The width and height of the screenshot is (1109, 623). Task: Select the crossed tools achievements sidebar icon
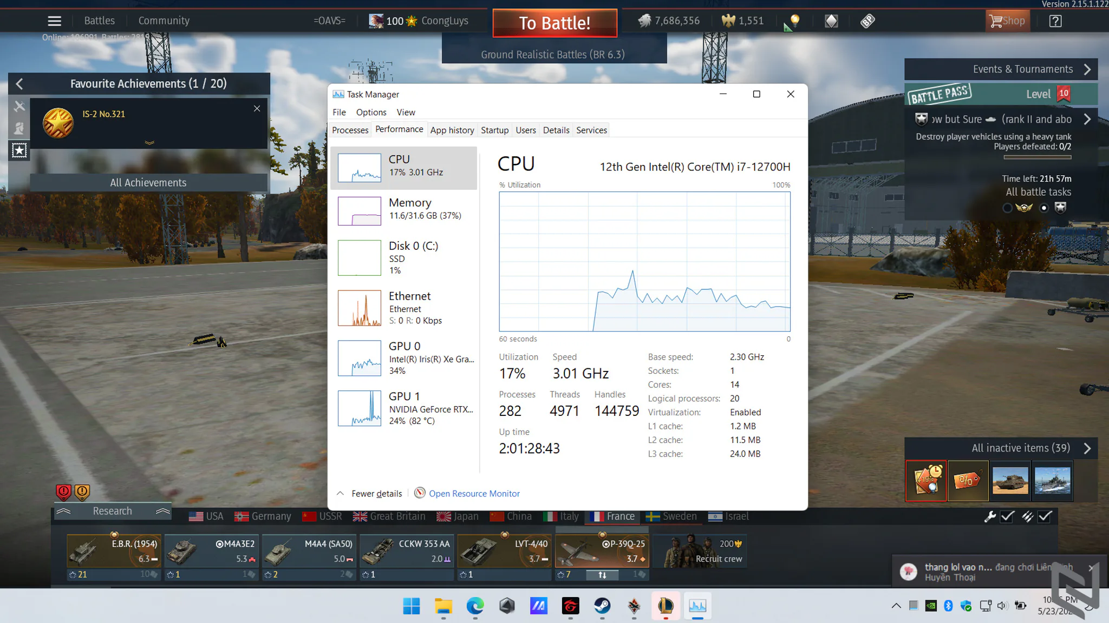coord(19,107)
